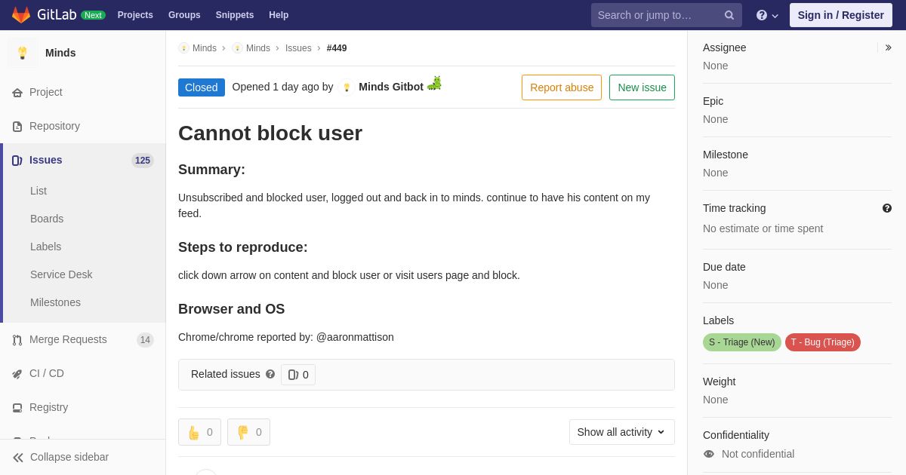
Task: Click the Minds project lightbulb avatar
Action: coord(23,53)
